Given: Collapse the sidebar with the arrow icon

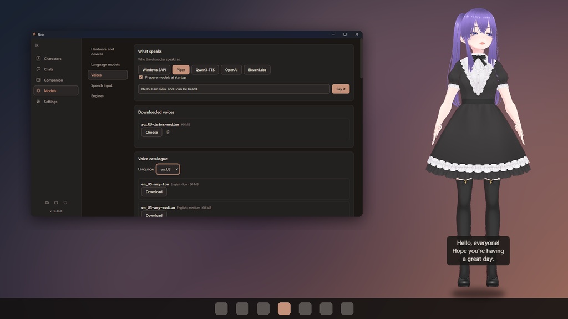Looking at the screenshot, I should coord(37,45).
